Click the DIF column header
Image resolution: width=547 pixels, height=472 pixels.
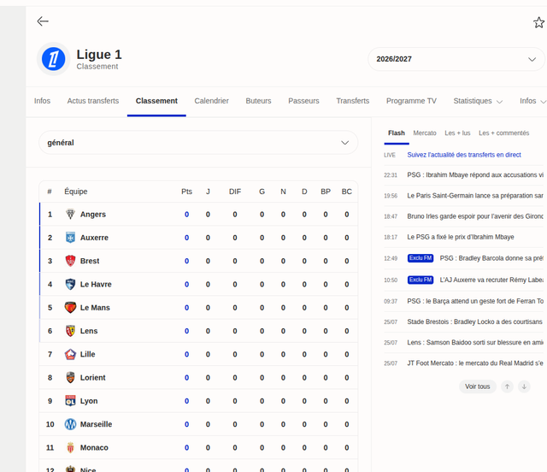(x=235, y=192)
